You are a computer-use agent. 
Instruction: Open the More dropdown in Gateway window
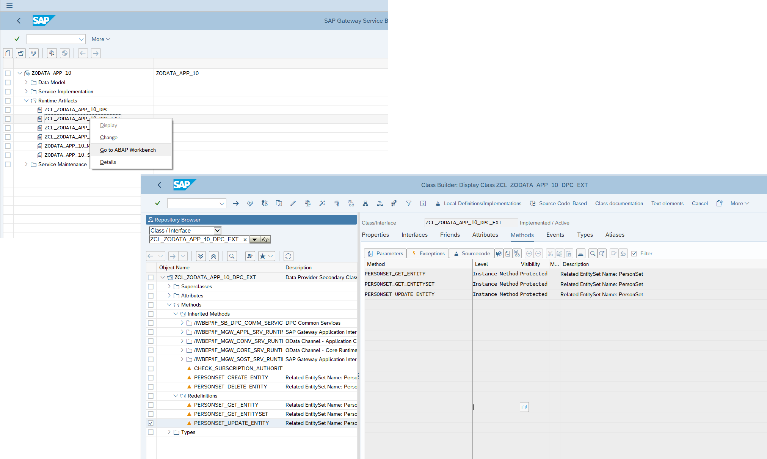coord(101,39)
